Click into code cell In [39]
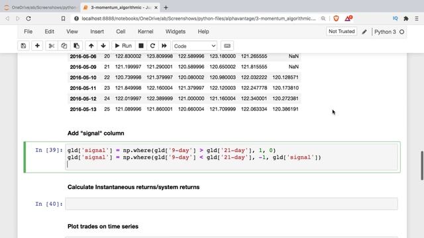 (232, 157)
